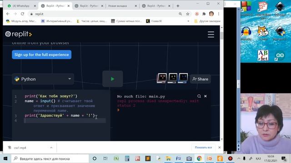Click the Windows taskbar search box
The image size is (291, 163).
coord(50,158)
